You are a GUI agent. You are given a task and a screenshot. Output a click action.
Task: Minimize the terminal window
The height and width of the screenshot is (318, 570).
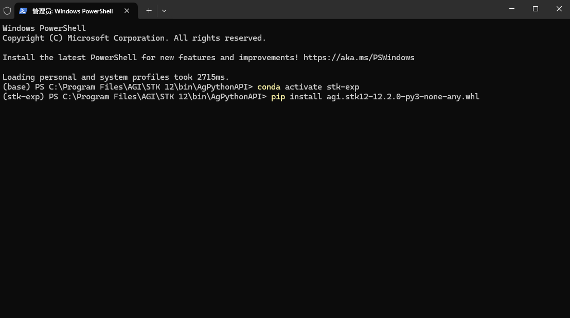512,9
